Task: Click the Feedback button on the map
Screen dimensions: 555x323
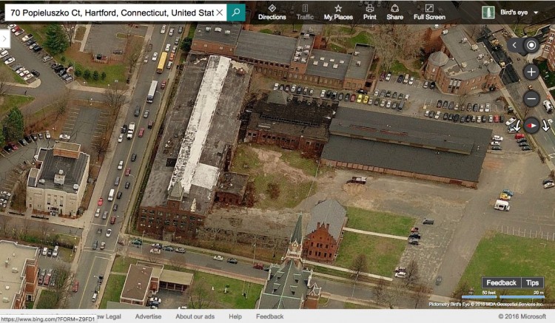Action: click(501, 283)
